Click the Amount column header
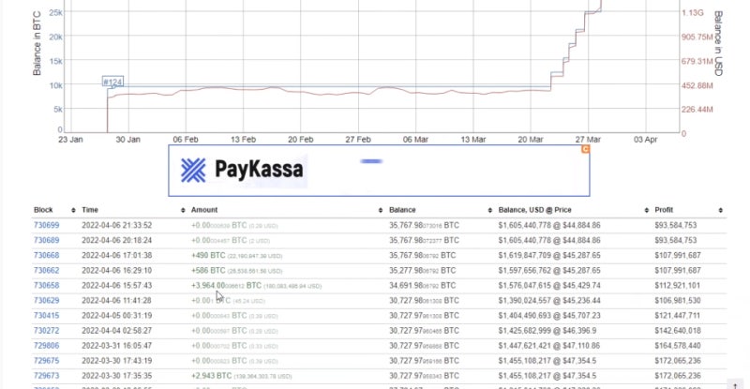 tap(204, 210)
